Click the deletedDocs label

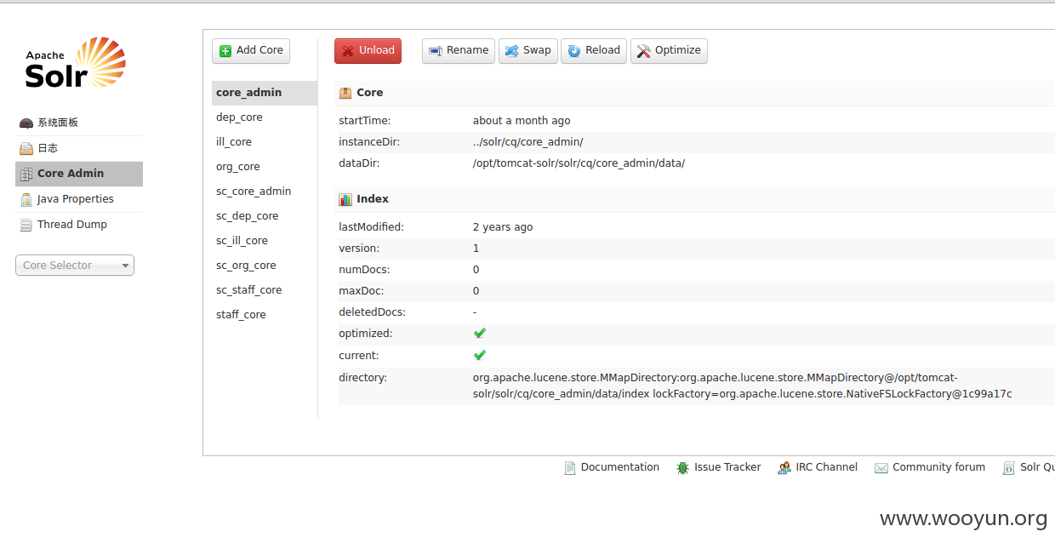tap(372, 312)
